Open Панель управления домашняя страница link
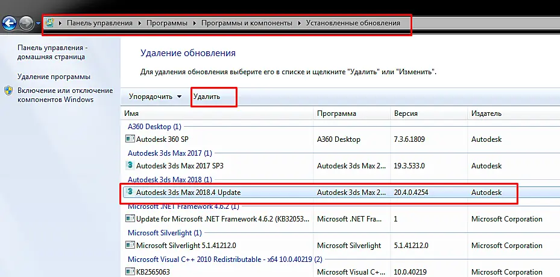This screenshot has height=277, width=560. click(52, 52)
